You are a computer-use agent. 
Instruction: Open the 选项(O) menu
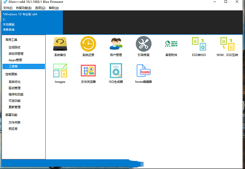[x=40, y=8]
